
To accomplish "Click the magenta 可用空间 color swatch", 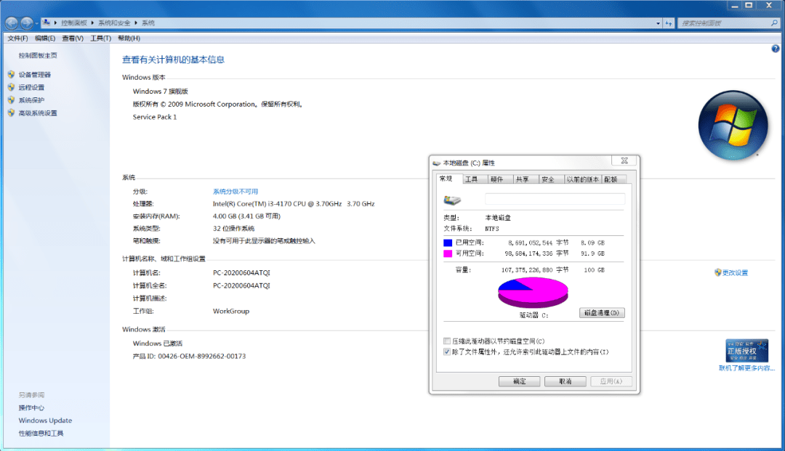I will (x=448, y=253).
